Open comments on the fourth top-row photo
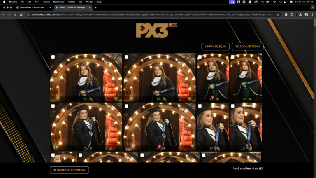This screenshot has height=178, width=316. click(244, 99)
